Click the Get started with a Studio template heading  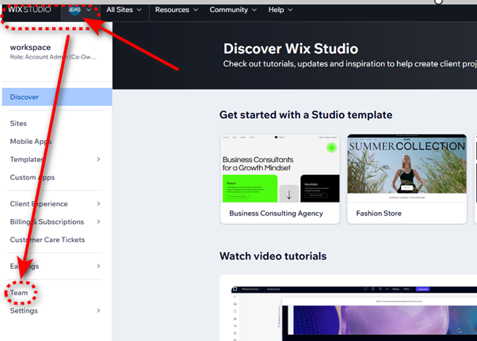coord(306,115)
